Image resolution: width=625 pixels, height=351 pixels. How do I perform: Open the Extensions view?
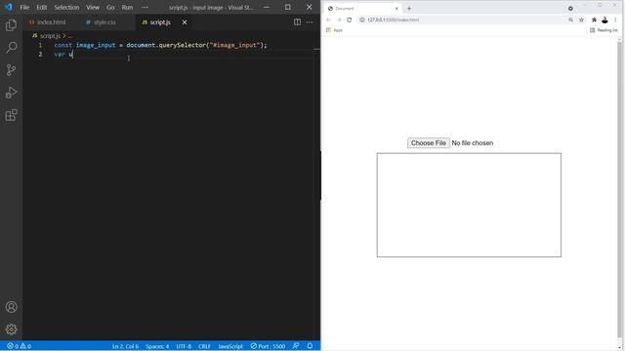11,115
